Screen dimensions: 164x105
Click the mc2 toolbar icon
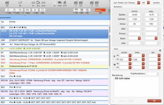pos(97,3)
